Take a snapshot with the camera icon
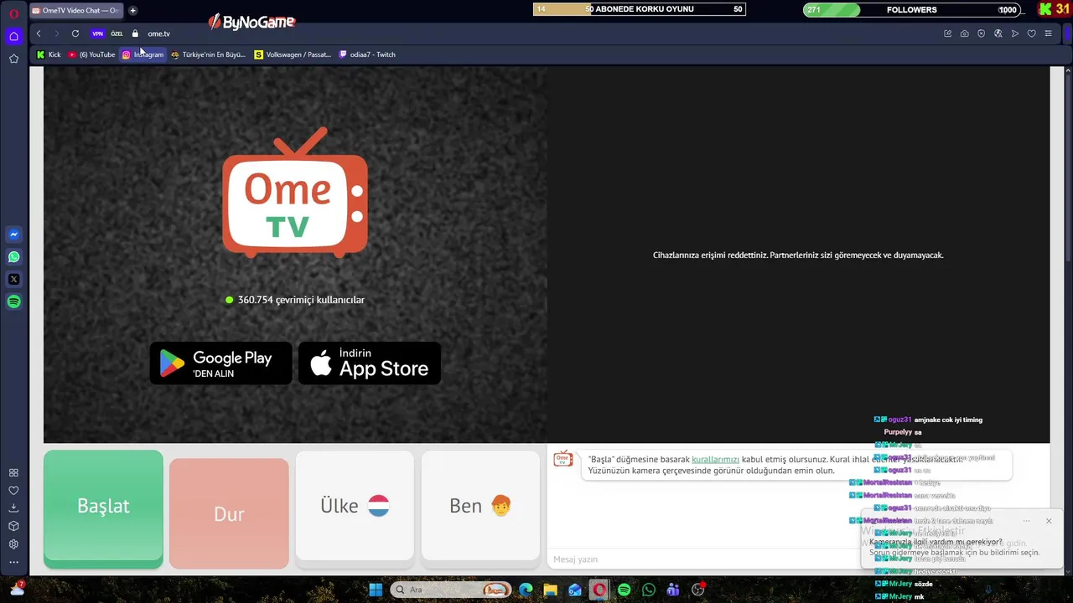Viewport: 1073px width, 603px height. pos(964,33)
